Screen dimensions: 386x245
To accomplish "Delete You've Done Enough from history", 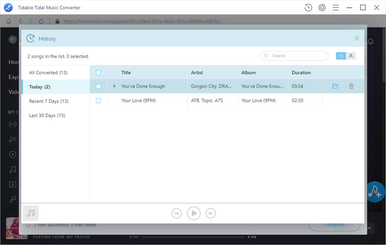I will [351, 86].
